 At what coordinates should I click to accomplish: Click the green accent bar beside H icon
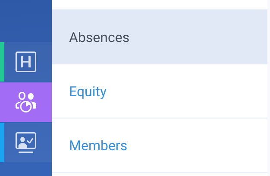click(x=2, y=62)
